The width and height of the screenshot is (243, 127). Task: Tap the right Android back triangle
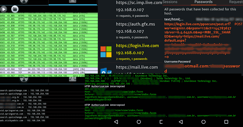click(181, 122)
